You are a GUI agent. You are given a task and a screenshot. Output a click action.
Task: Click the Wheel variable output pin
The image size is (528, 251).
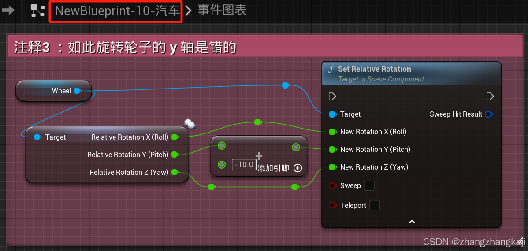click(x=77, y=91)
